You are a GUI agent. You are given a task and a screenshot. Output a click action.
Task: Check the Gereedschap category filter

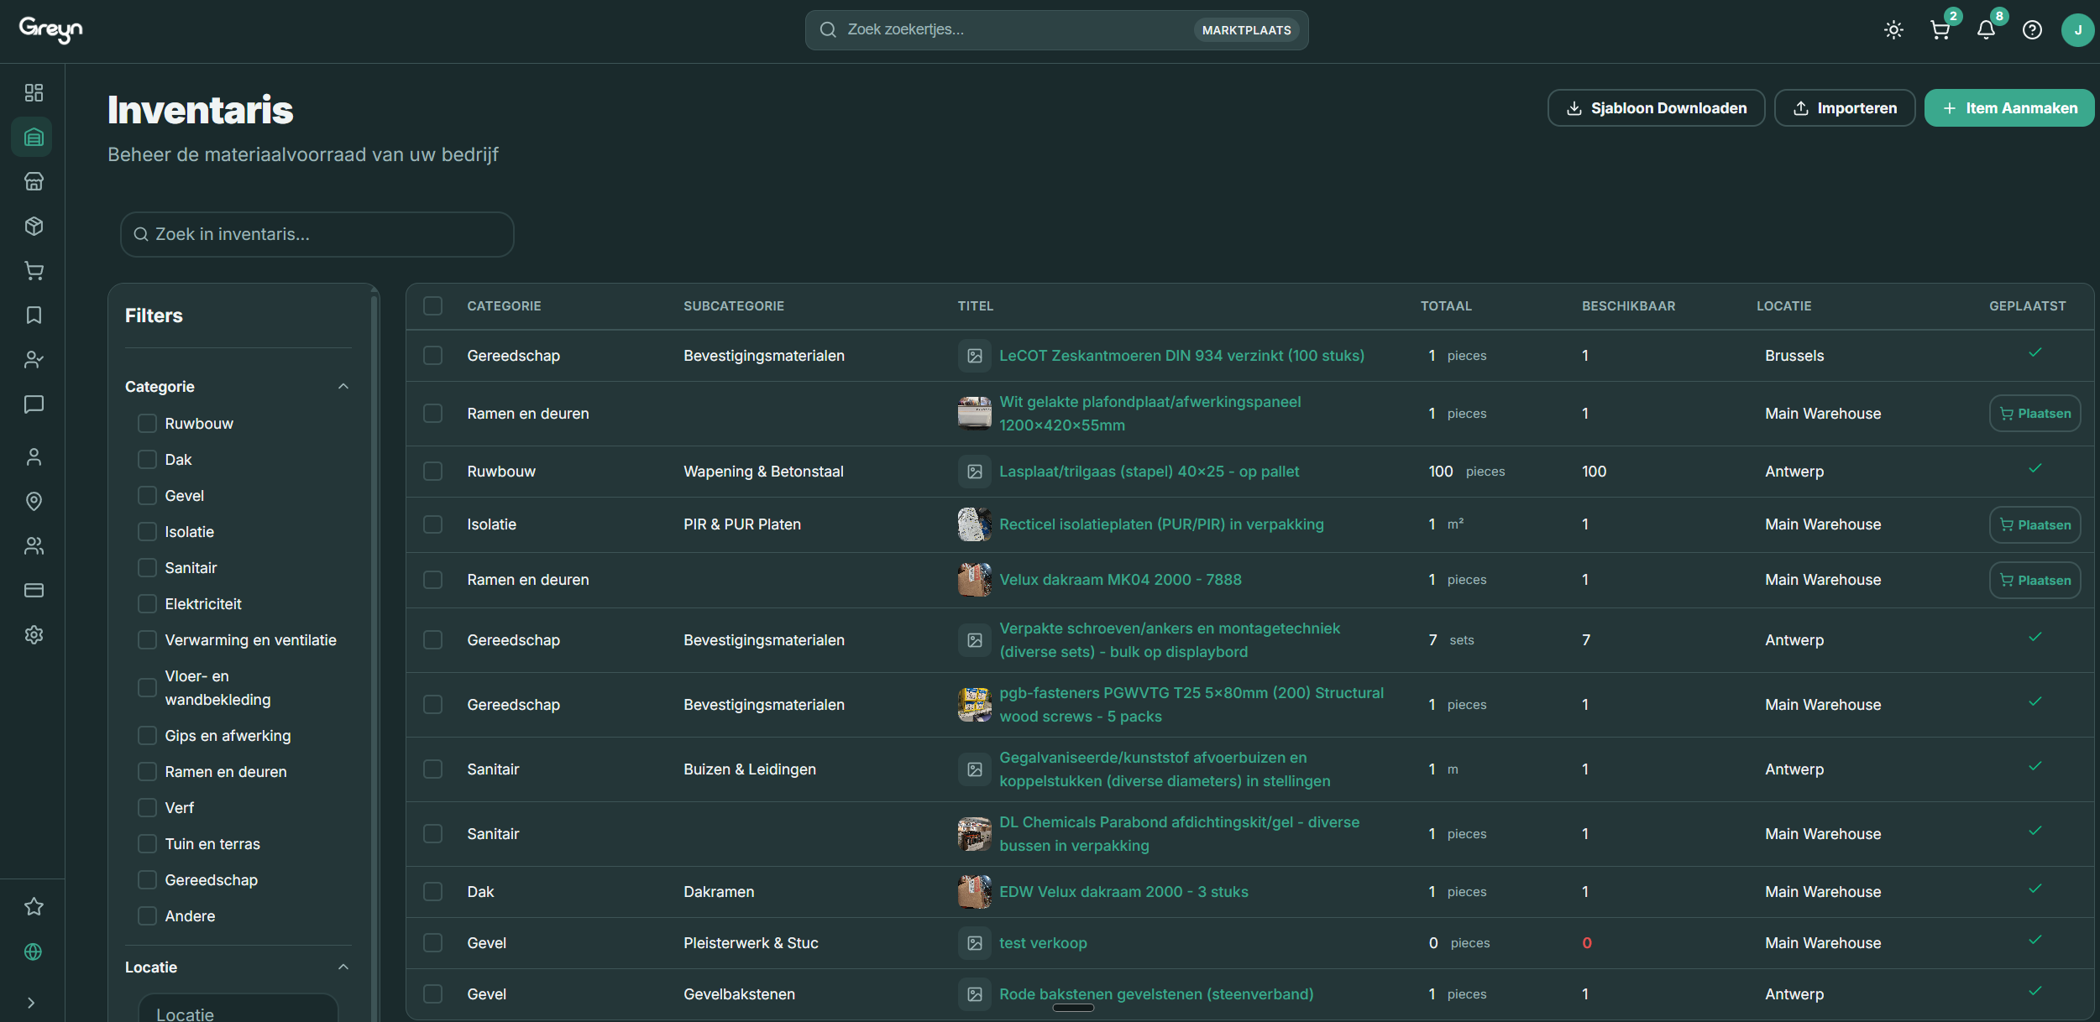147,879
